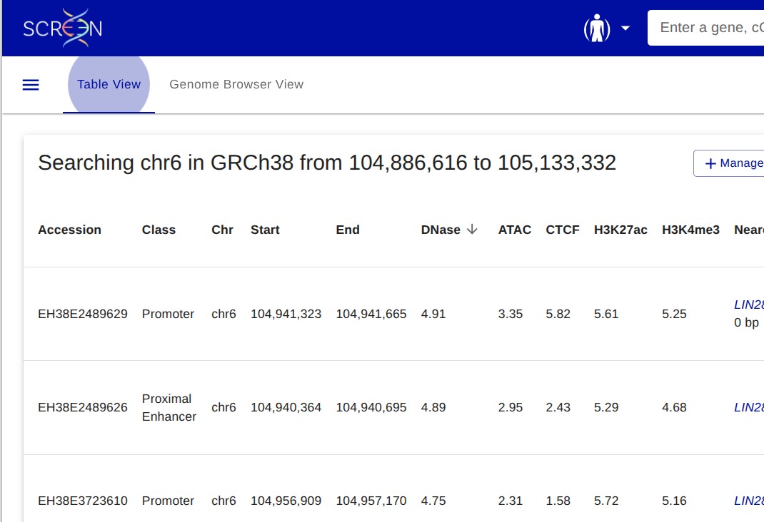Click start value 104,956,909
Image resolution: width=764 pixels, height=522 pixels.
tap(286, 501)
